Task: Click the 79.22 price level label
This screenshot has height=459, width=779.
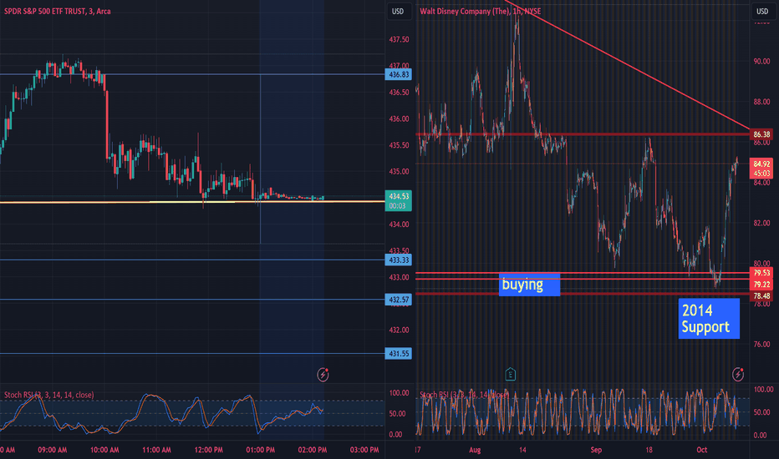Action: pyautogui.click(x=761, y=285)
